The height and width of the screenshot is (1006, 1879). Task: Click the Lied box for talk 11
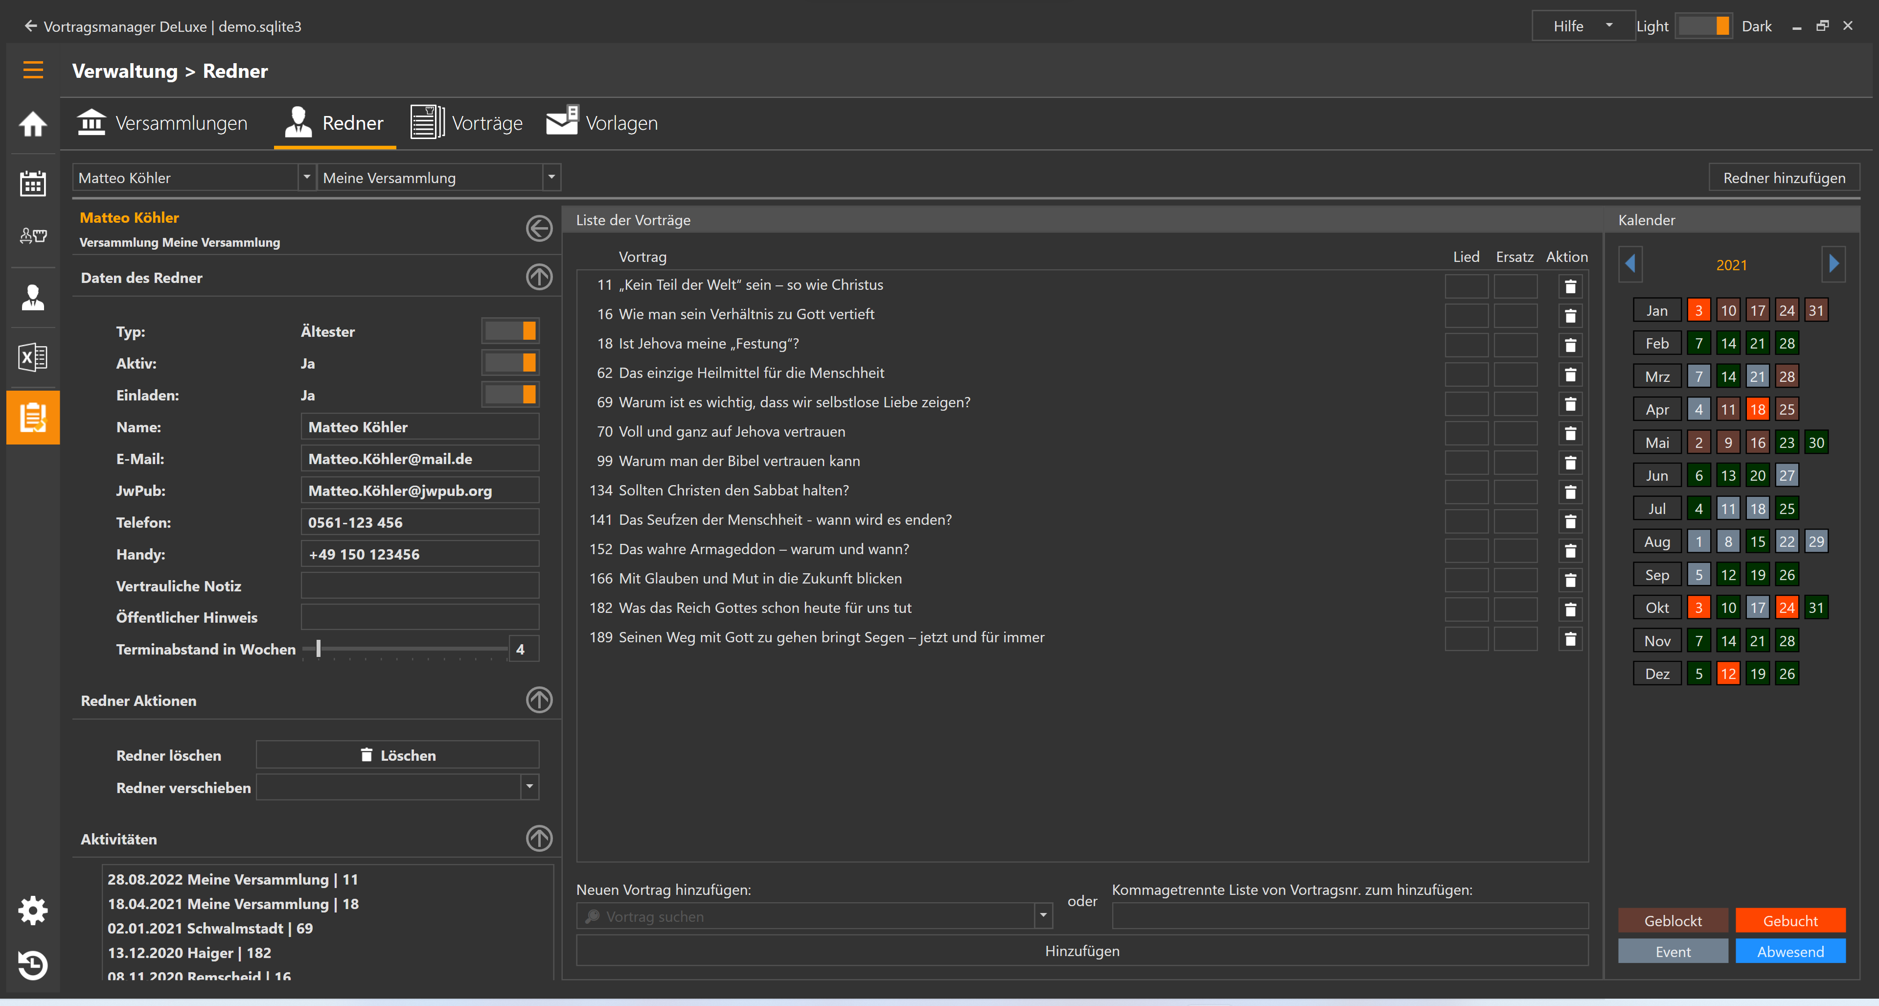pos(1466,286)
